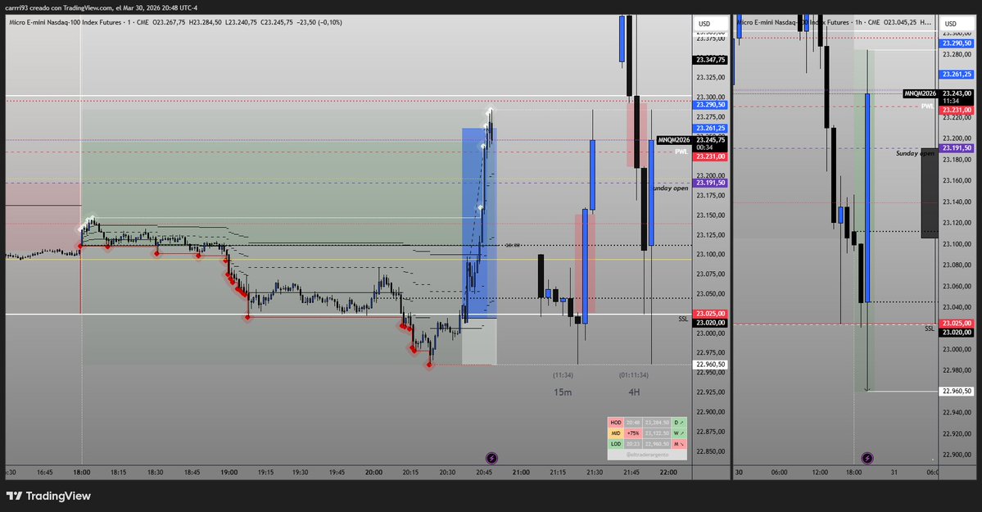Click the 23.347,75 price label
The height and width of the screenshot is (512, 982).
710,60
